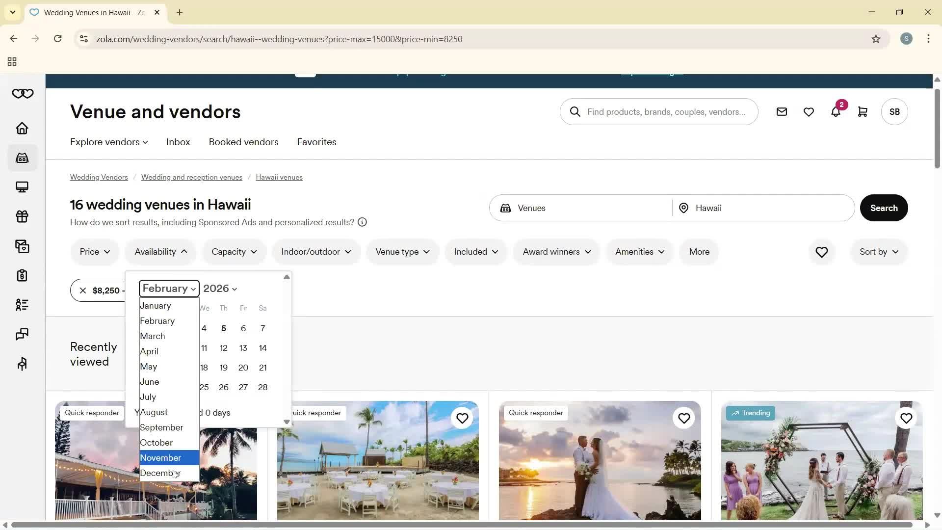Click the budget clipboard icon in sidebar
The height and width of the screenshot is (530, 942).
point(22,275)
